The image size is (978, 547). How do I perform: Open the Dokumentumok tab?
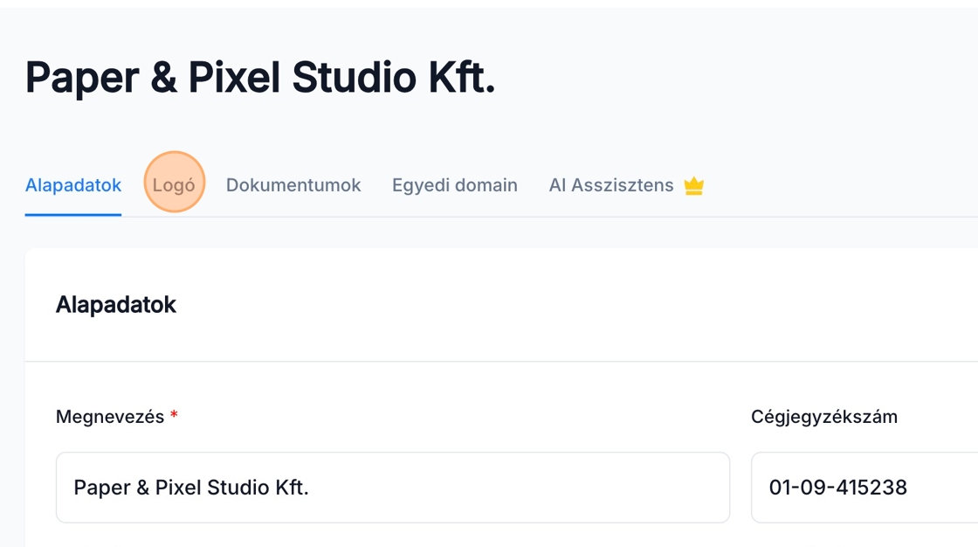(x=293, y=185)
